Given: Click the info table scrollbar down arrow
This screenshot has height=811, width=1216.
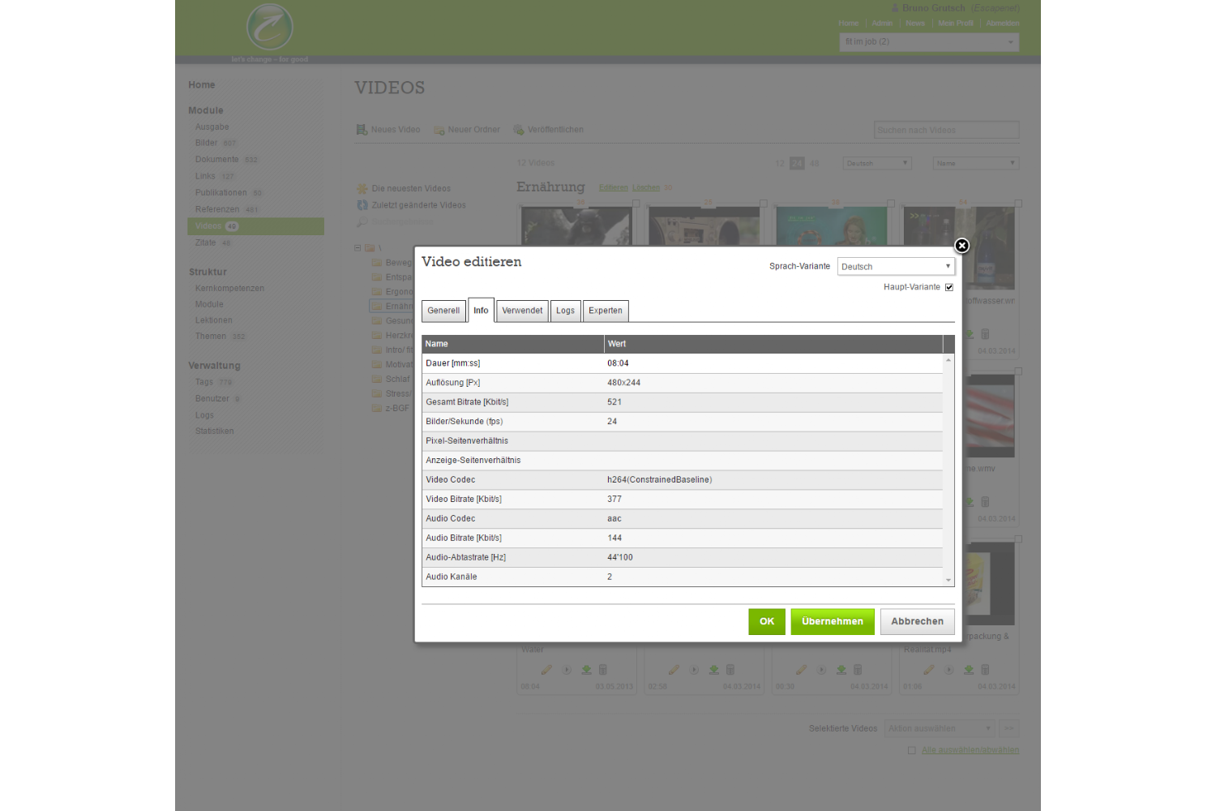Looking at the screenshot, I should (x=948, y=580).
